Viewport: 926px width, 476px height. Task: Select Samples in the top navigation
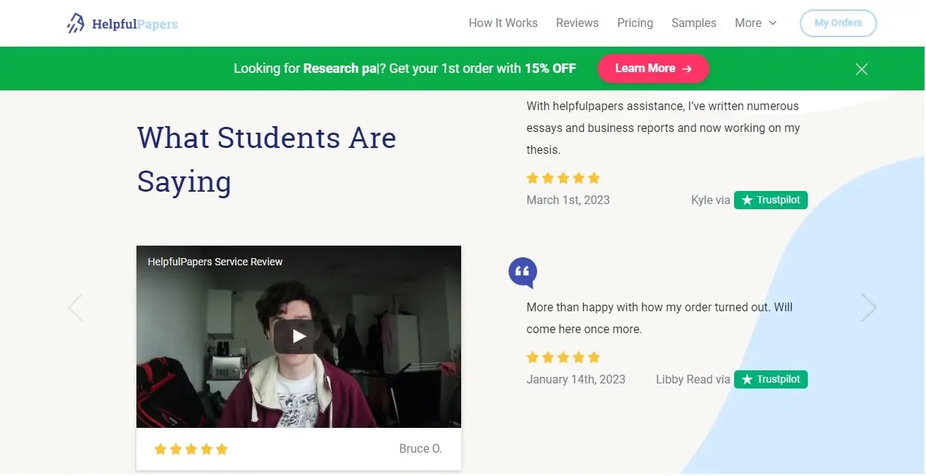tap(694, 23)
